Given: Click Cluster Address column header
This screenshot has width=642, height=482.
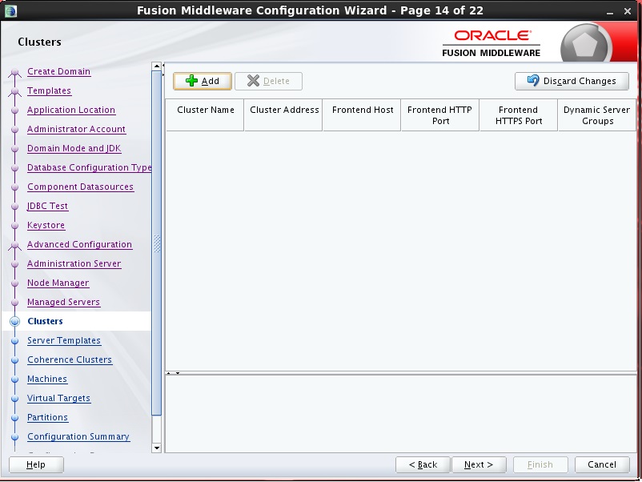Looking at the screenshot, I should 283,115.
